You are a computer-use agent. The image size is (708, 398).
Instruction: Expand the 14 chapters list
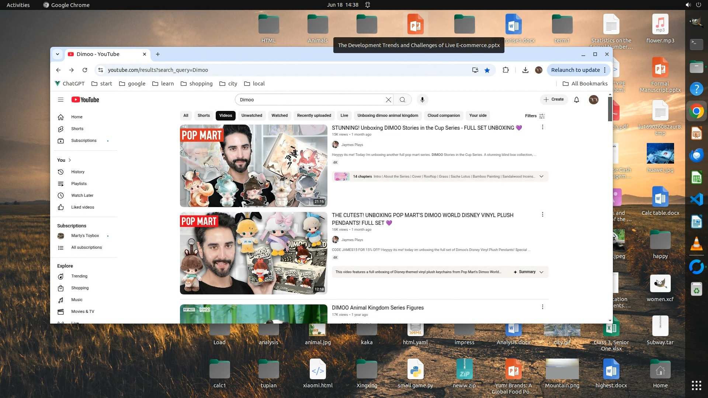click(541, 177)
